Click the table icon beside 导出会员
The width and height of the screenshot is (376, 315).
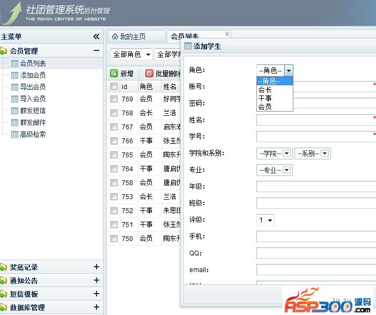[14, 87]
